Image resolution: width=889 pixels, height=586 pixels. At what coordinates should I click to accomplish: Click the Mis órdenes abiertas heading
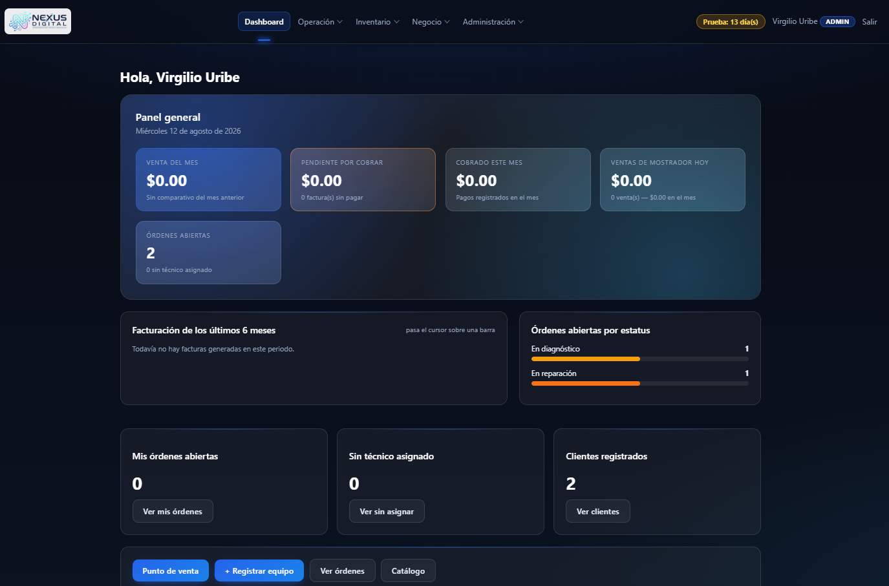point(175,456)
